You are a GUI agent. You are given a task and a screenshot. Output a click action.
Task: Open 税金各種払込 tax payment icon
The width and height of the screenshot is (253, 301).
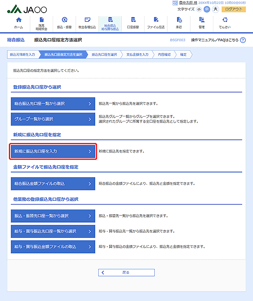tap(87, 22)
